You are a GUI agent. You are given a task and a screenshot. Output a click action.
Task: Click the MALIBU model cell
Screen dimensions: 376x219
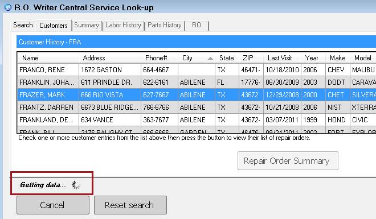pyautogui.click(x=363, y=70)
